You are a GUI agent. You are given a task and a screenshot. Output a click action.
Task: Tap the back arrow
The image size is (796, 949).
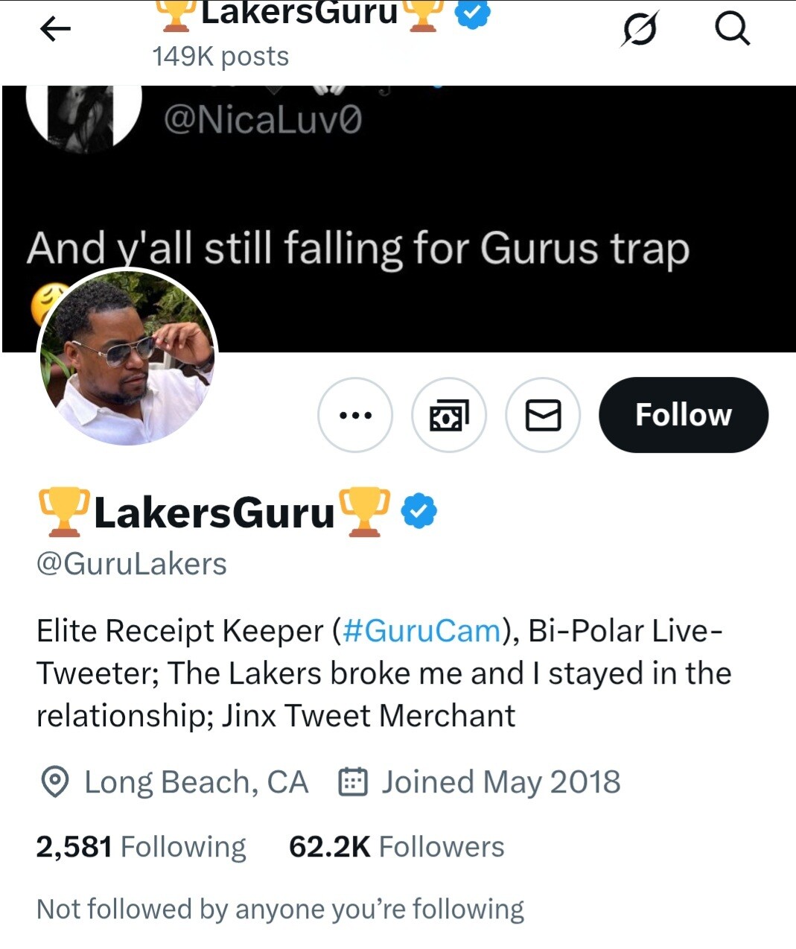[55, 30]
